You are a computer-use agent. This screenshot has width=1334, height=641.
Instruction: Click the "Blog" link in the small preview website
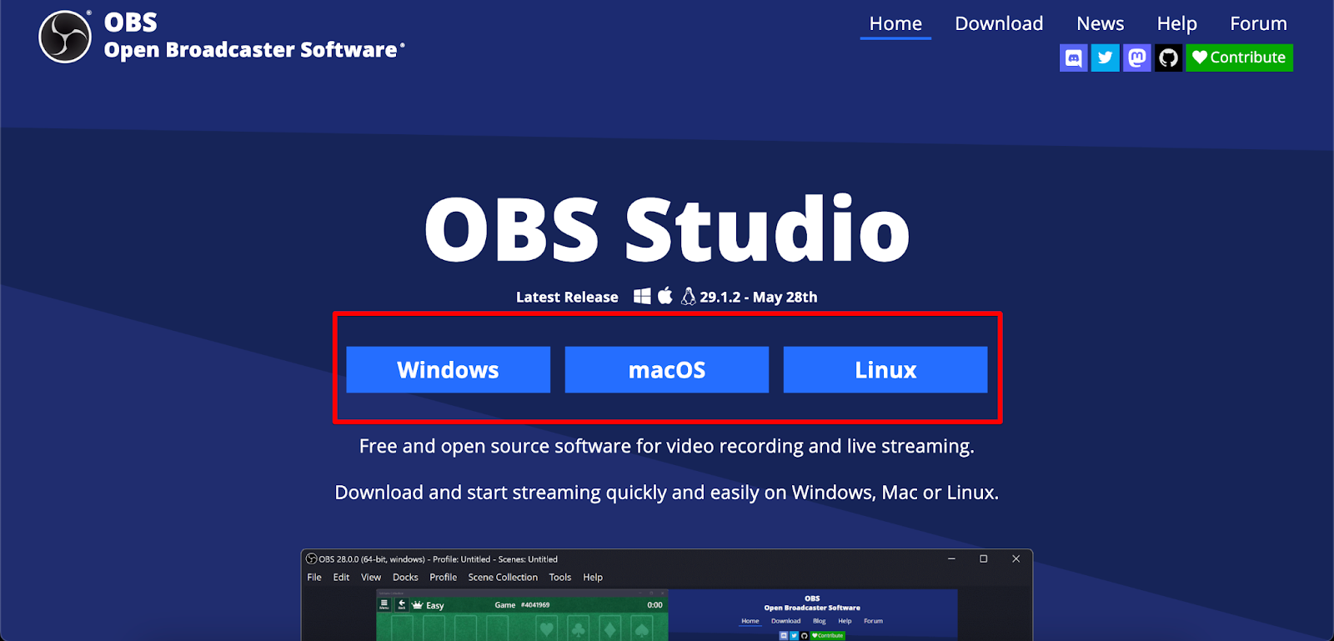tap(820, 621)
